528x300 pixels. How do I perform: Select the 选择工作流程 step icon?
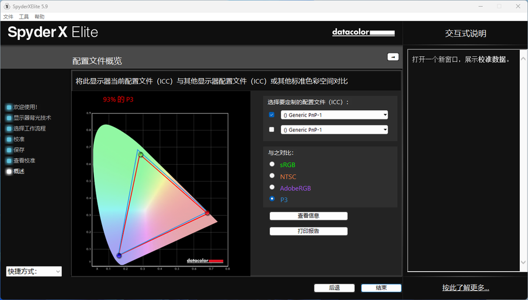click(x=9, y=128)
